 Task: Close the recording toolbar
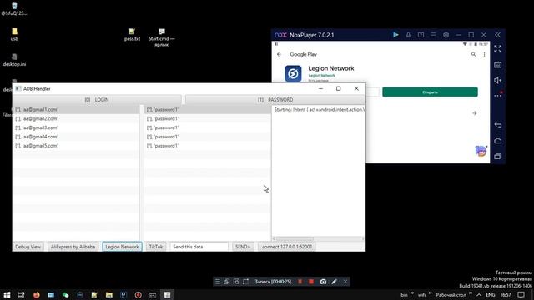pos(345,282)
